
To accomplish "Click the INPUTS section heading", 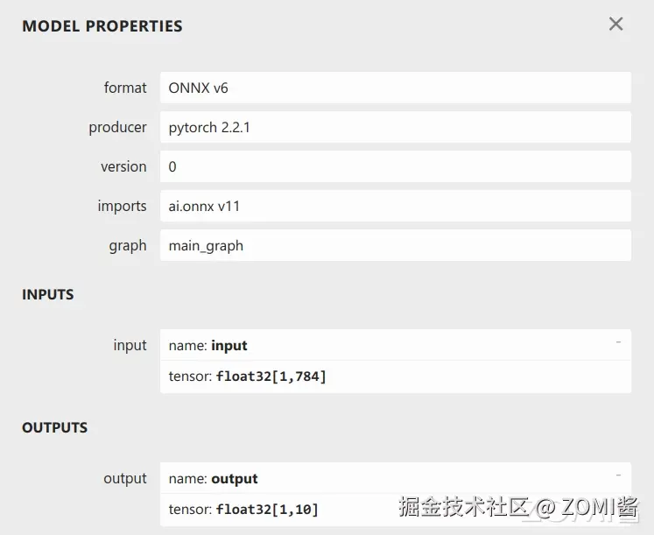I will [x=48, y=294].
